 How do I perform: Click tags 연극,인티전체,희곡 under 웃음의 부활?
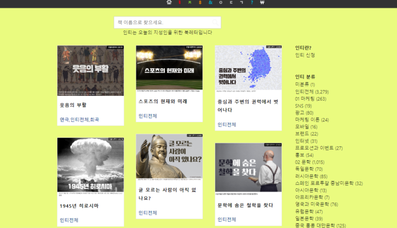tap(79, 120)
